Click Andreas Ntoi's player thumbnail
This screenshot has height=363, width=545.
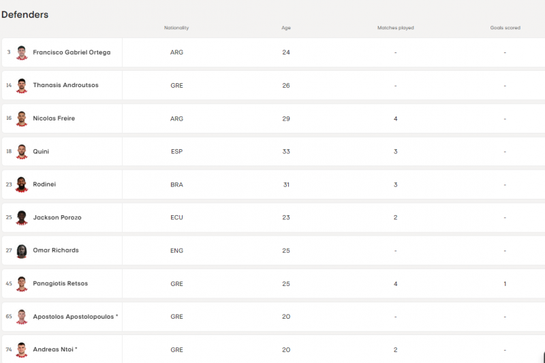pyautogui.click(x=22, y=349)
